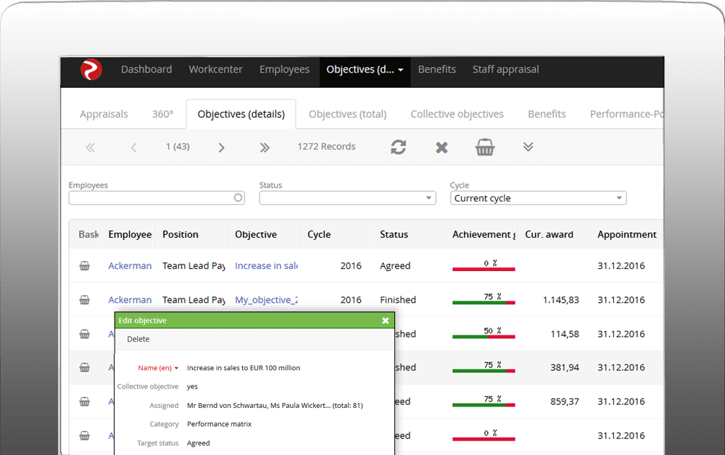Switch to the 360° tab

162,114
